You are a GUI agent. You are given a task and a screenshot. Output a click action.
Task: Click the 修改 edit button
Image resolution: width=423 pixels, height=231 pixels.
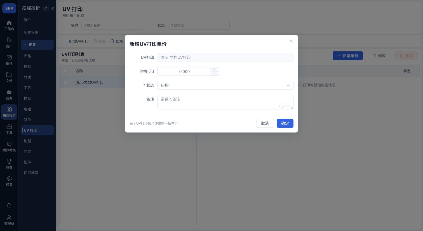tap(379, 56)
